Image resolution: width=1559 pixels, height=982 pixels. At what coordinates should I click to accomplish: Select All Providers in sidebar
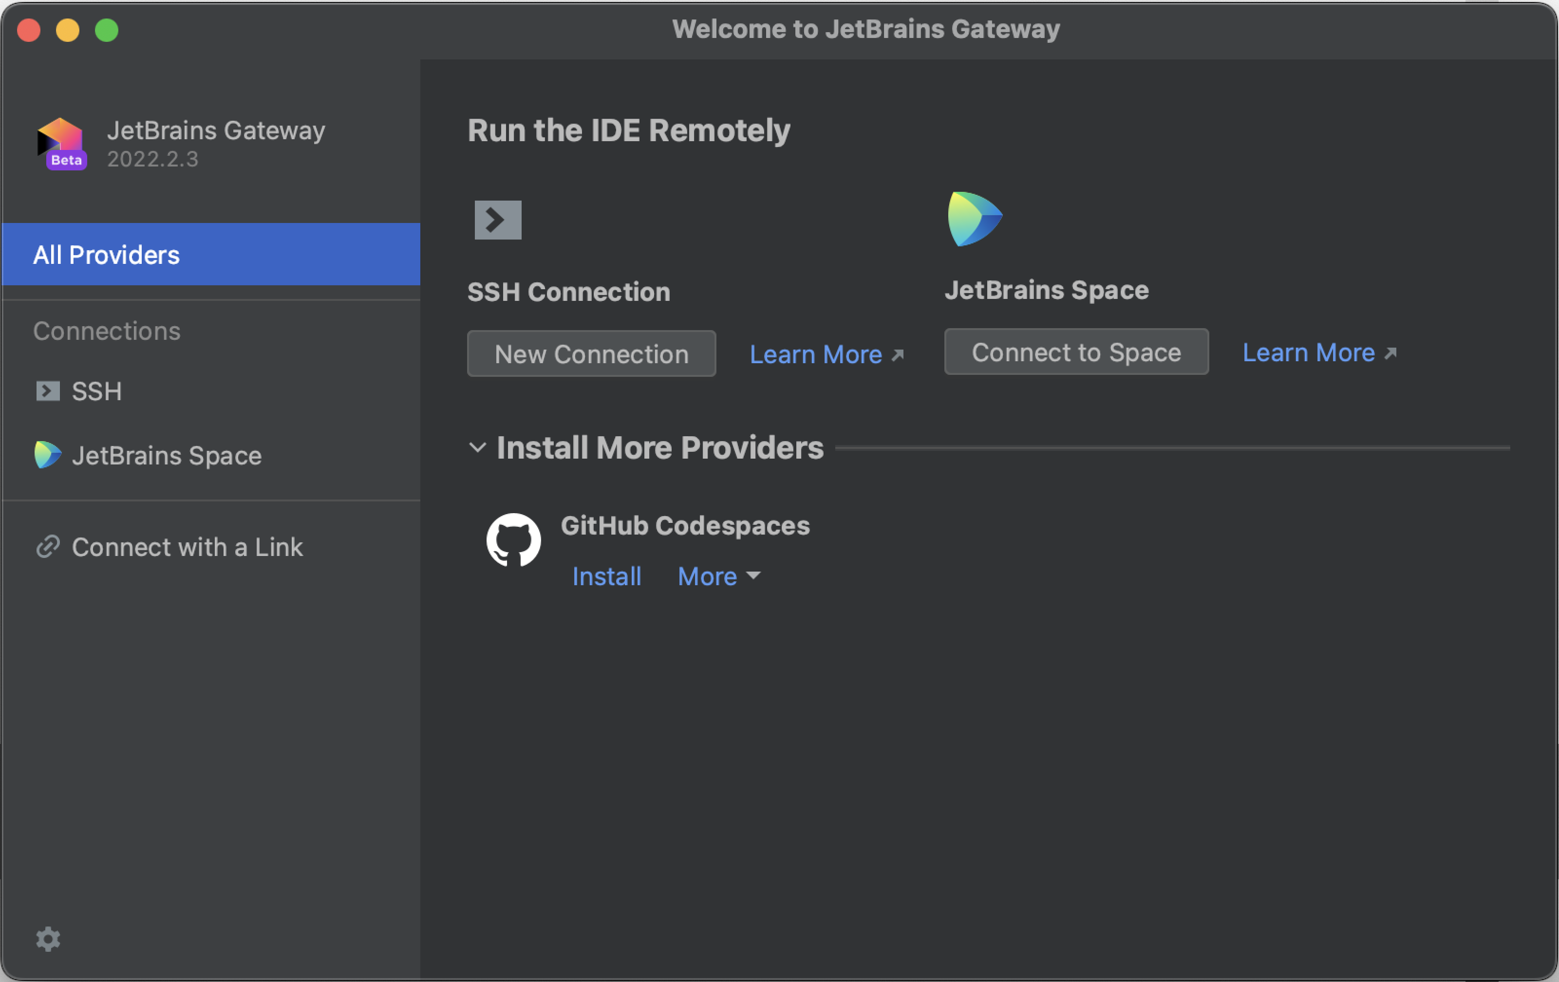pyautogui.click(x=211, y=255)
